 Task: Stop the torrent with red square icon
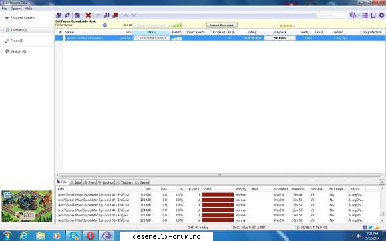click(115, 15)
